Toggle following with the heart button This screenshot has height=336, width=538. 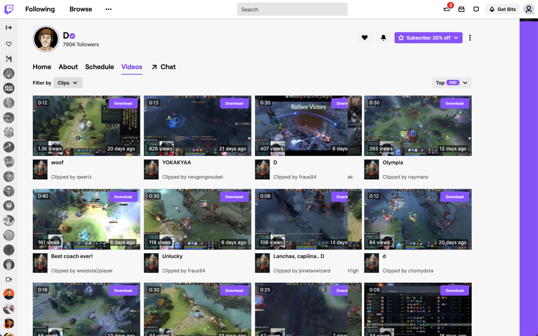click(364, 37)
